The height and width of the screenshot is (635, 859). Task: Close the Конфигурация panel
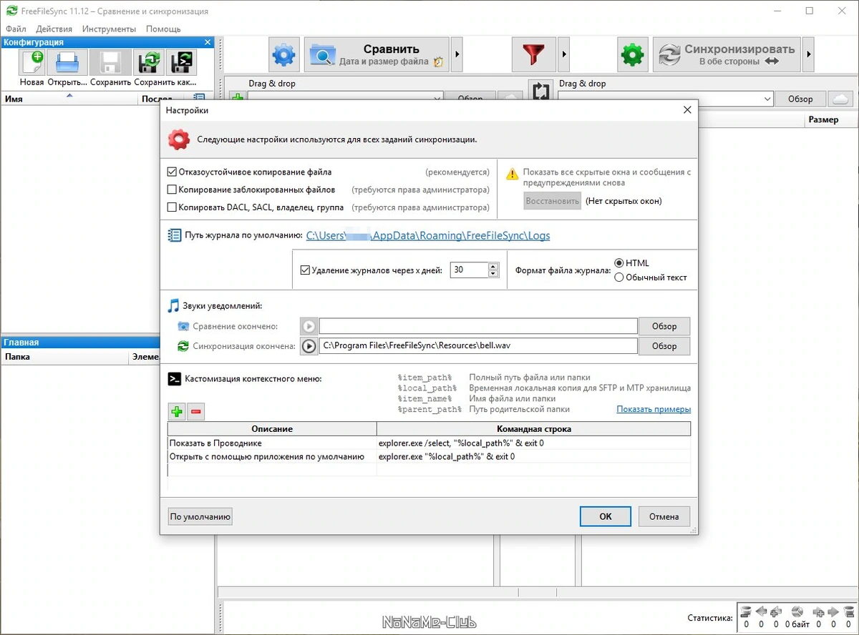click(x=208, y=42)
